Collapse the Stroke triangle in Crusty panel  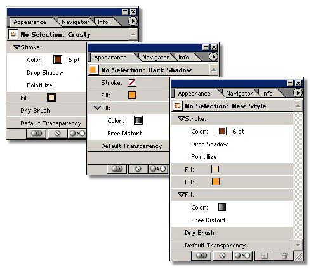click(x=17, y=47)
